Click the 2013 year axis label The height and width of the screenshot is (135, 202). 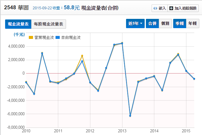[x=122, y=131]
